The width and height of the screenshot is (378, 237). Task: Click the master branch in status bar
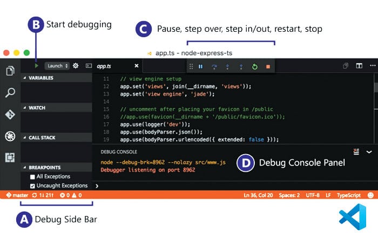(17, 195)
